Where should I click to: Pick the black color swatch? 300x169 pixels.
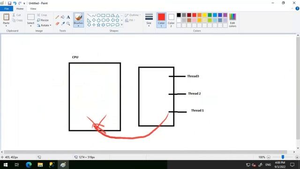click(179, 15)
